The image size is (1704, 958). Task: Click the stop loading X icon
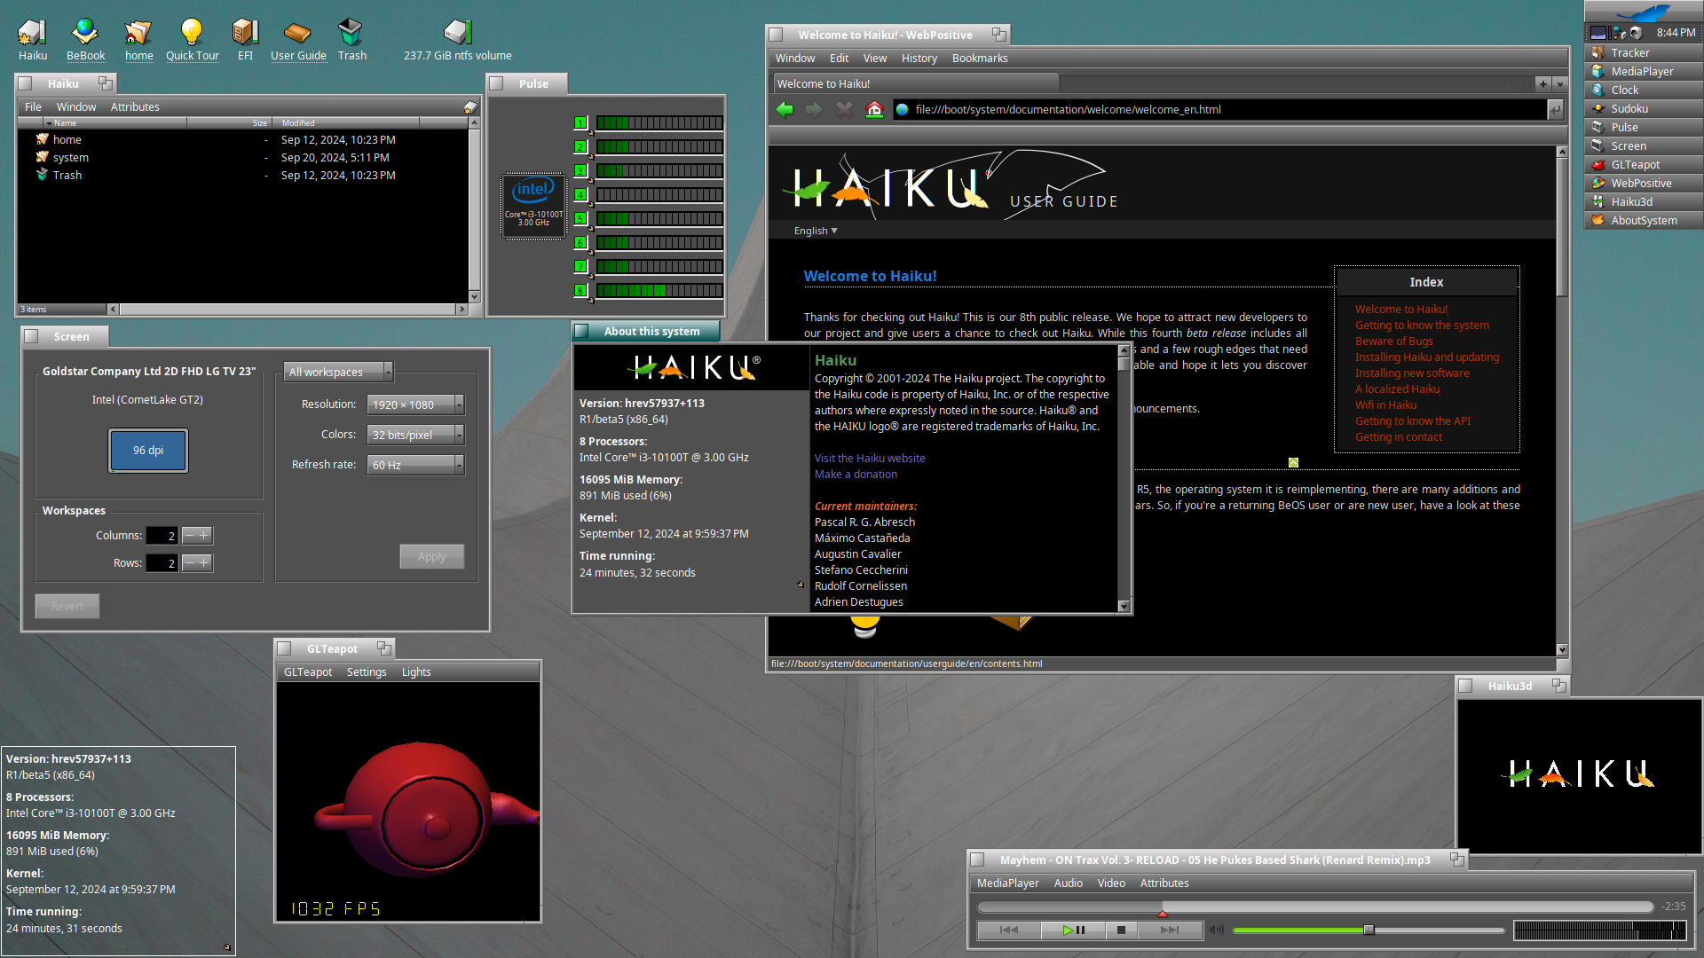[x=844, y=109]
